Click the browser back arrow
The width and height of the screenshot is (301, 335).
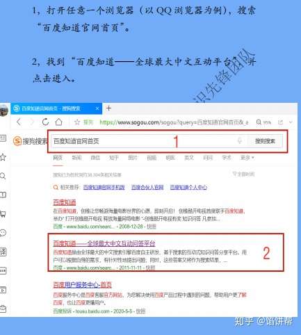19,122
